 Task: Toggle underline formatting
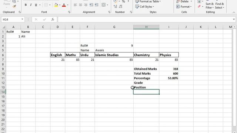point(36,5)
